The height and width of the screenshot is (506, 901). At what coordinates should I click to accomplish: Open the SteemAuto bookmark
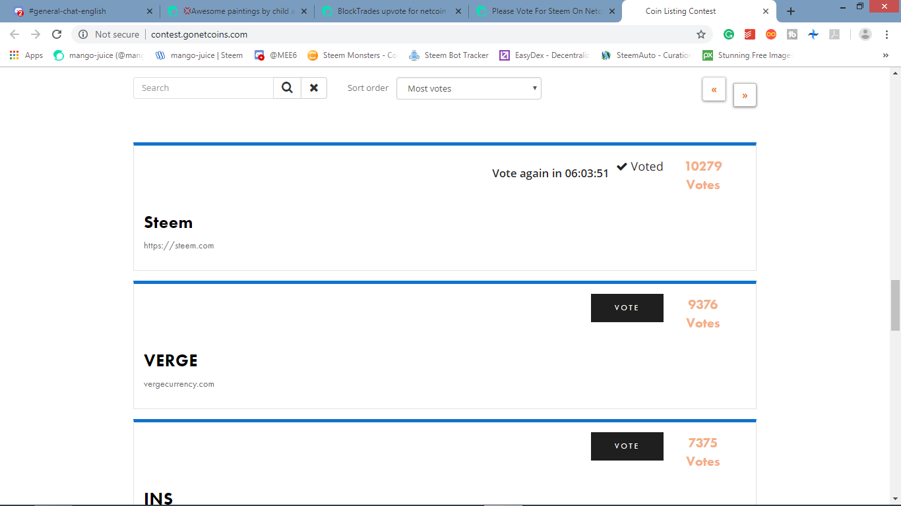coord(646,55)
